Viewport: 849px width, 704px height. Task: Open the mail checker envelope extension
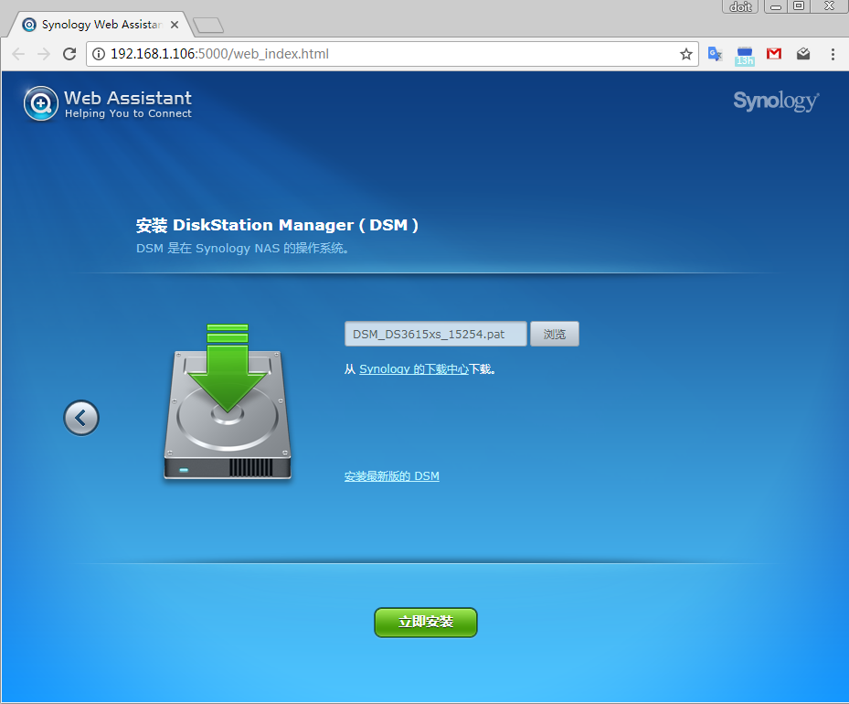[803, 54]
